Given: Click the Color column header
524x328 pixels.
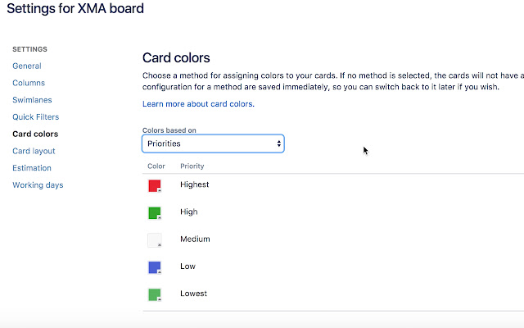Looking at the screenshot, I should pyautogui.click(x=156, y=166).
